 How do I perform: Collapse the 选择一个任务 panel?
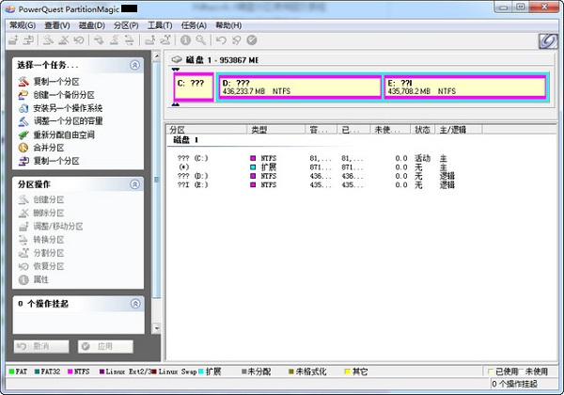[134, 66]
